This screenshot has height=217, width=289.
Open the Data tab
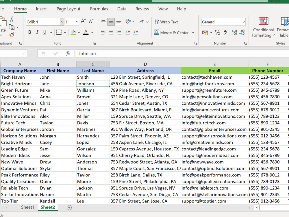[x=122, y=9]
